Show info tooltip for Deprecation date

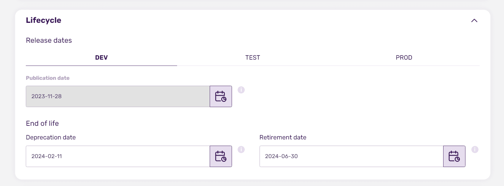pyautogui.click(x=241, y=150)
